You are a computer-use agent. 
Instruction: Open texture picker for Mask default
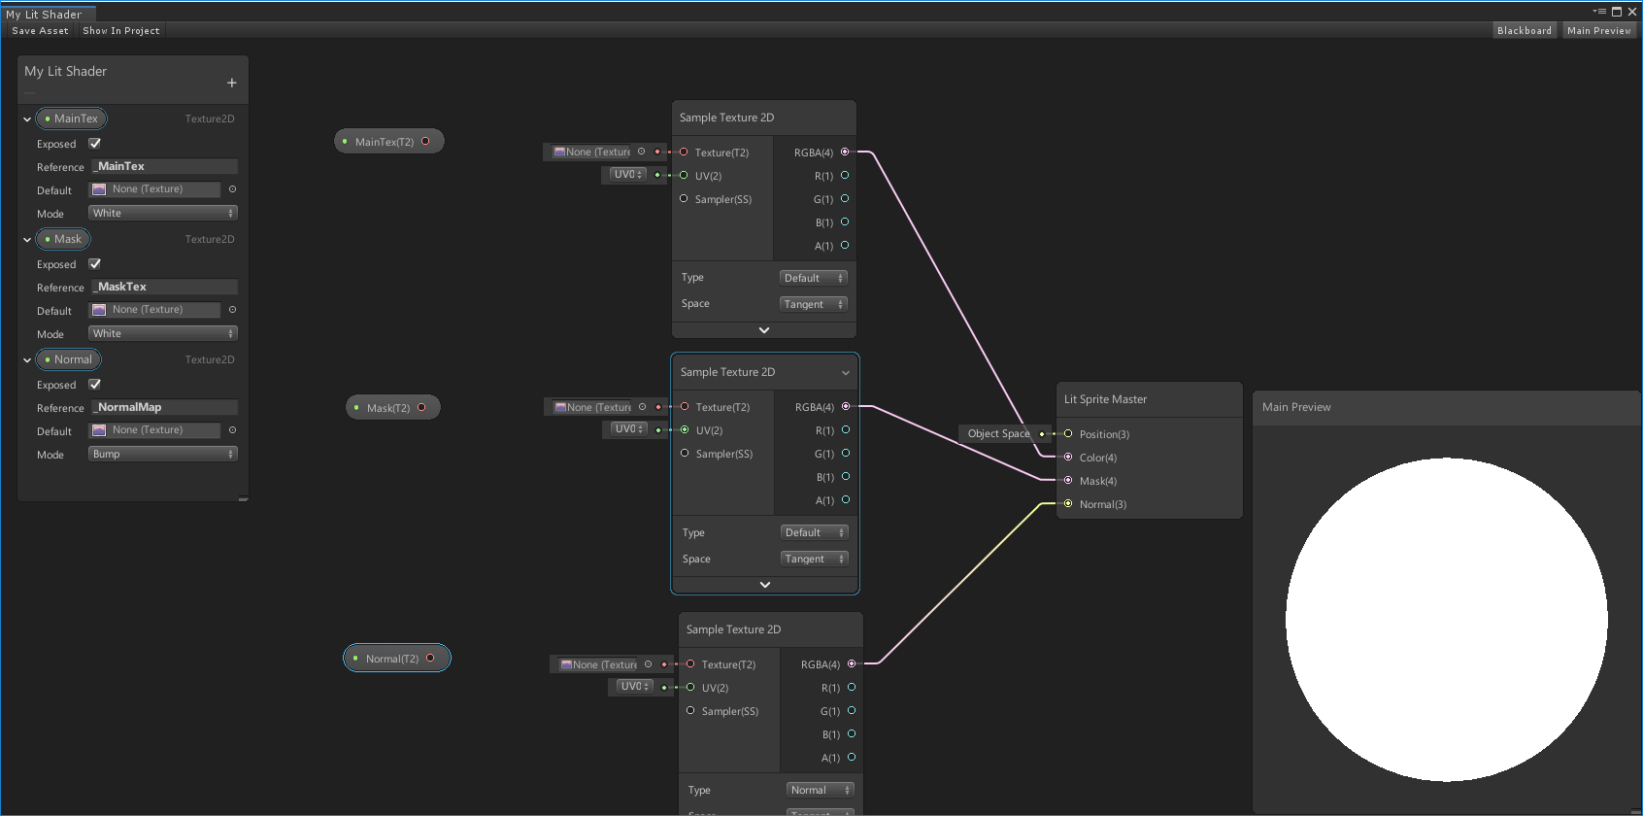coord(232,310)
